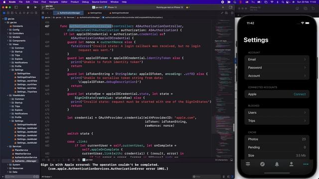Viewport: 319px width, 179px height.
Task: Select the Issue navigator warning-triangle icon
Action: tap(20, 13)
